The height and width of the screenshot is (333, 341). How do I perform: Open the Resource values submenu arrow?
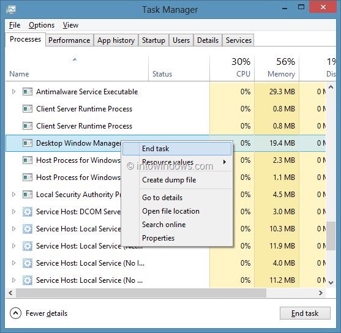point(225,162)
